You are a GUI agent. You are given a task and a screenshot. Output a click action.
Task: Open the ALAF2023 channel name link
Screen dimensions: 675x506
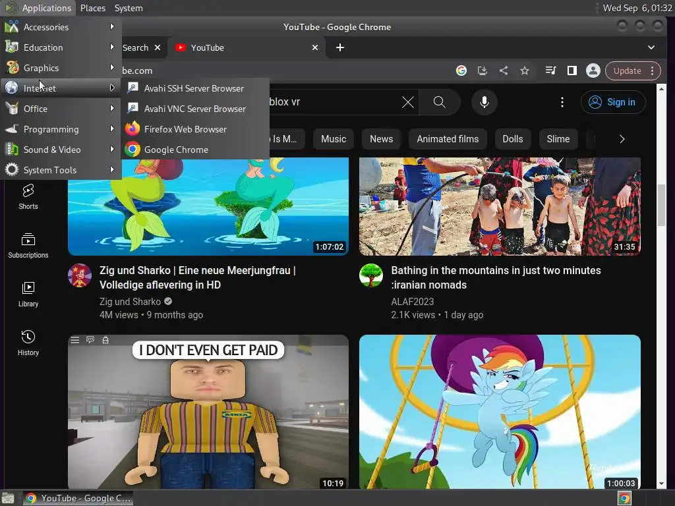413,302
